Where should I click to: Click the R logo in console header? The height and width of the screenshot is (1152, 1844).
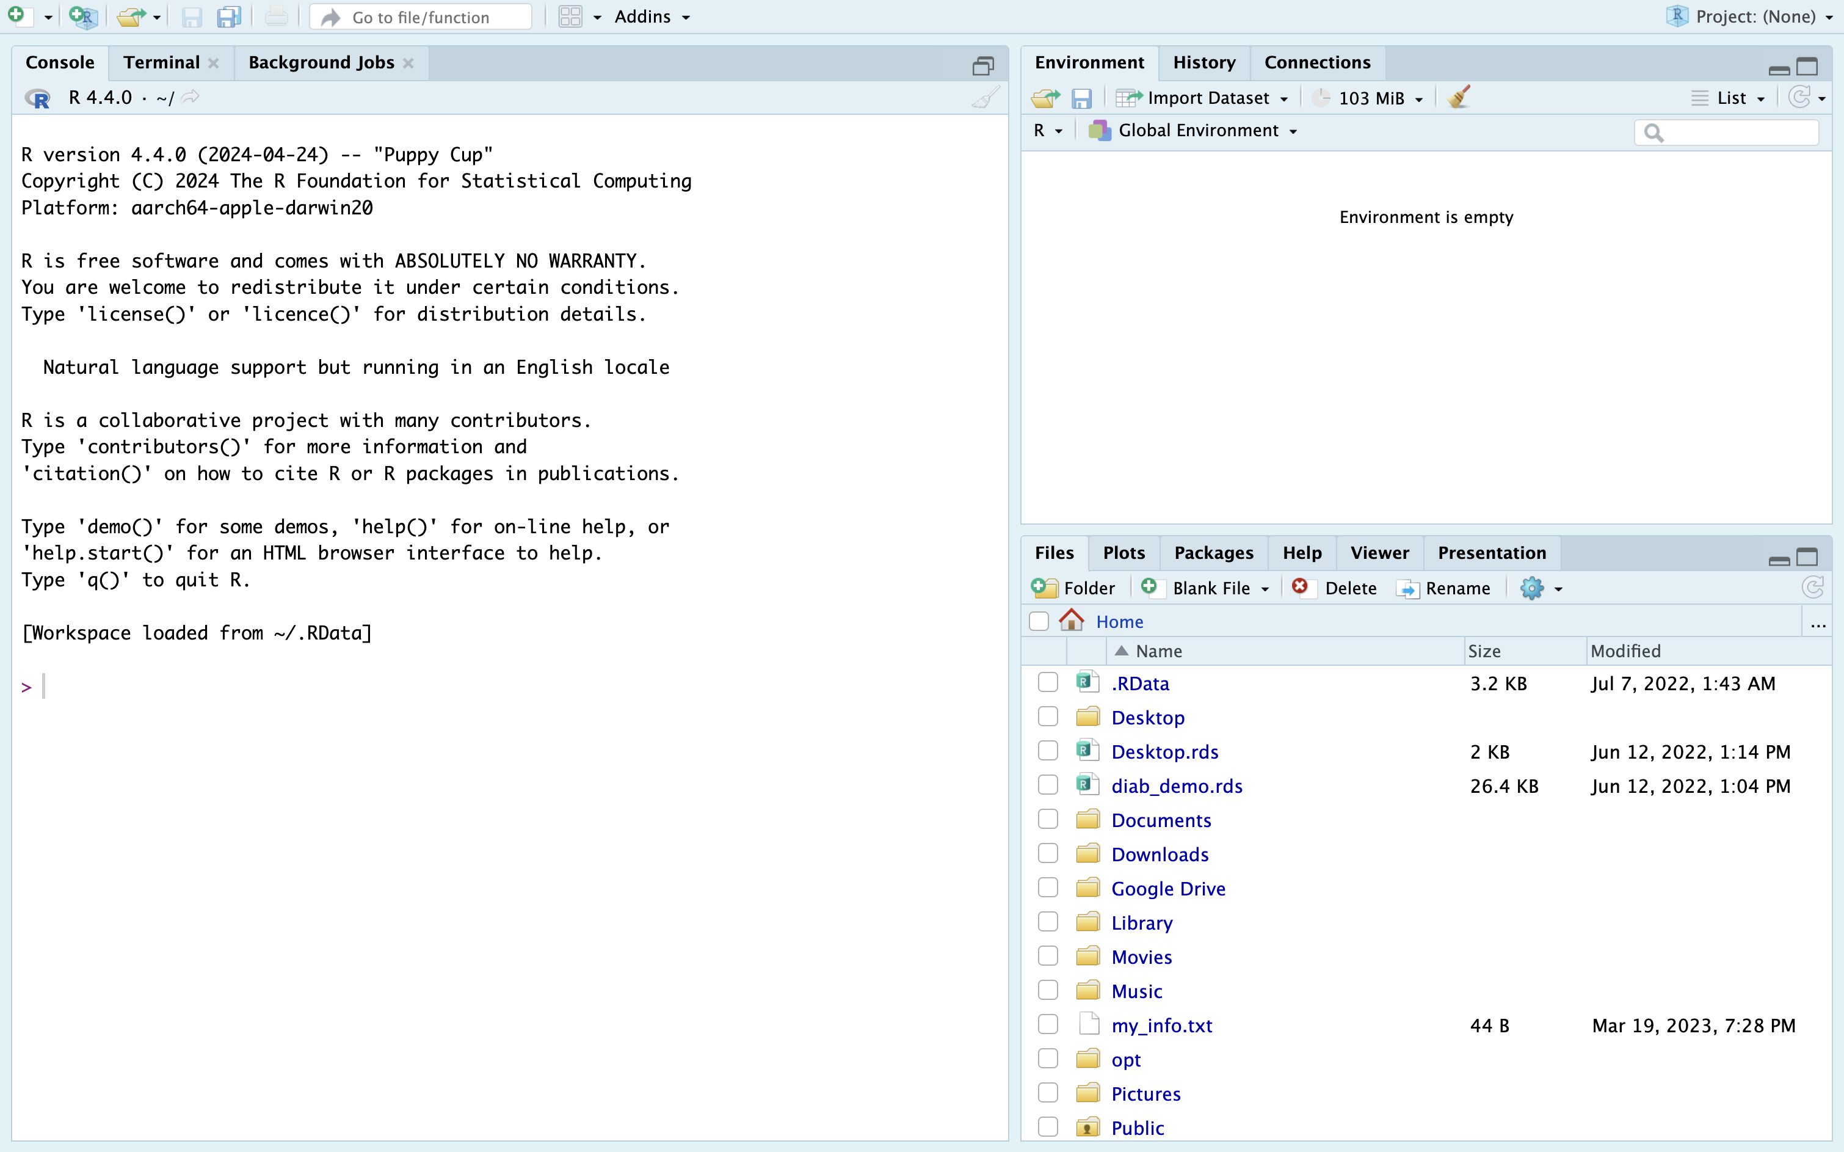37,98
